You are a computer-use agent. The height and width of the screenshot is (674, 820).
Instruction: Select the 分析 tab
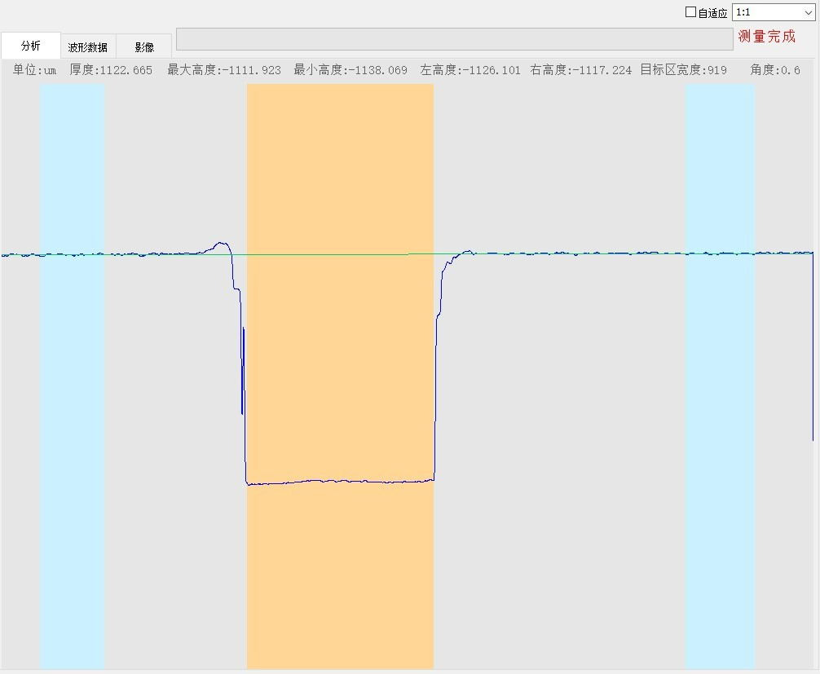click(30, 46)
